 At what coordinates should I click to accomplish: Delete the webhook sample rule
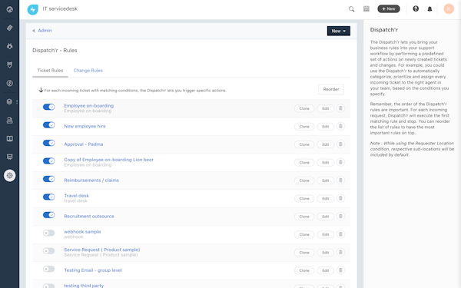(x=340, y=234)
